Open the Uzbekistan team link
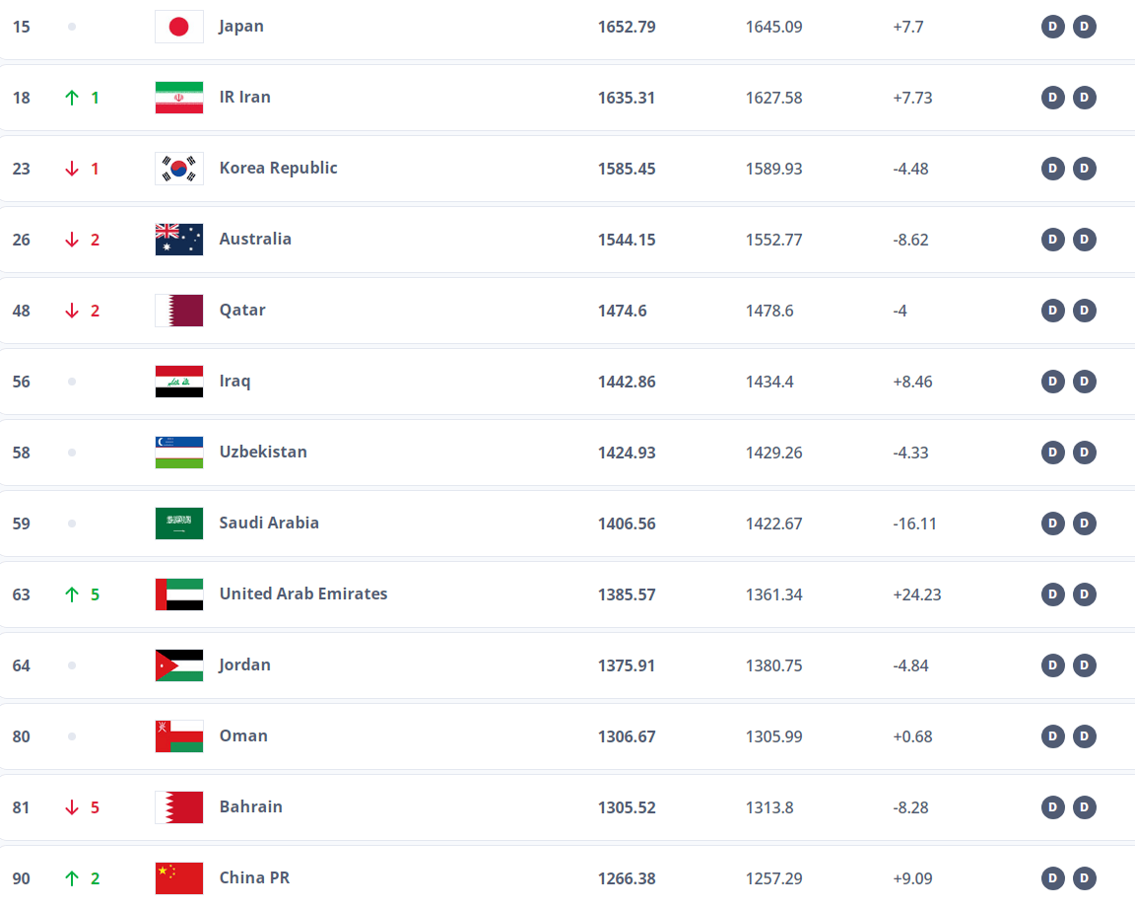Image resolution: width=1135 pixels, height=908 pixels. [263, 452]
